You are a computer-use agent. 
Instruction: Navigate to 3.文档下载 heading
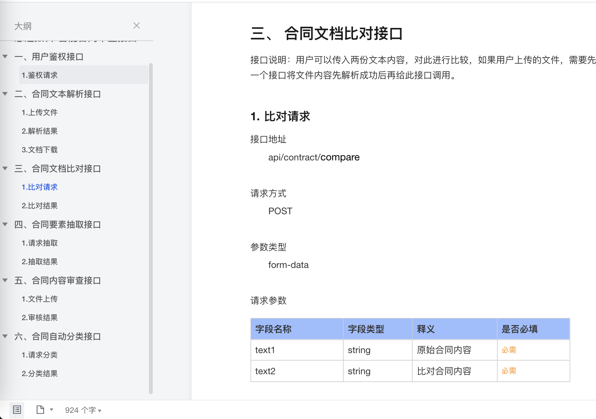[40, 150]
